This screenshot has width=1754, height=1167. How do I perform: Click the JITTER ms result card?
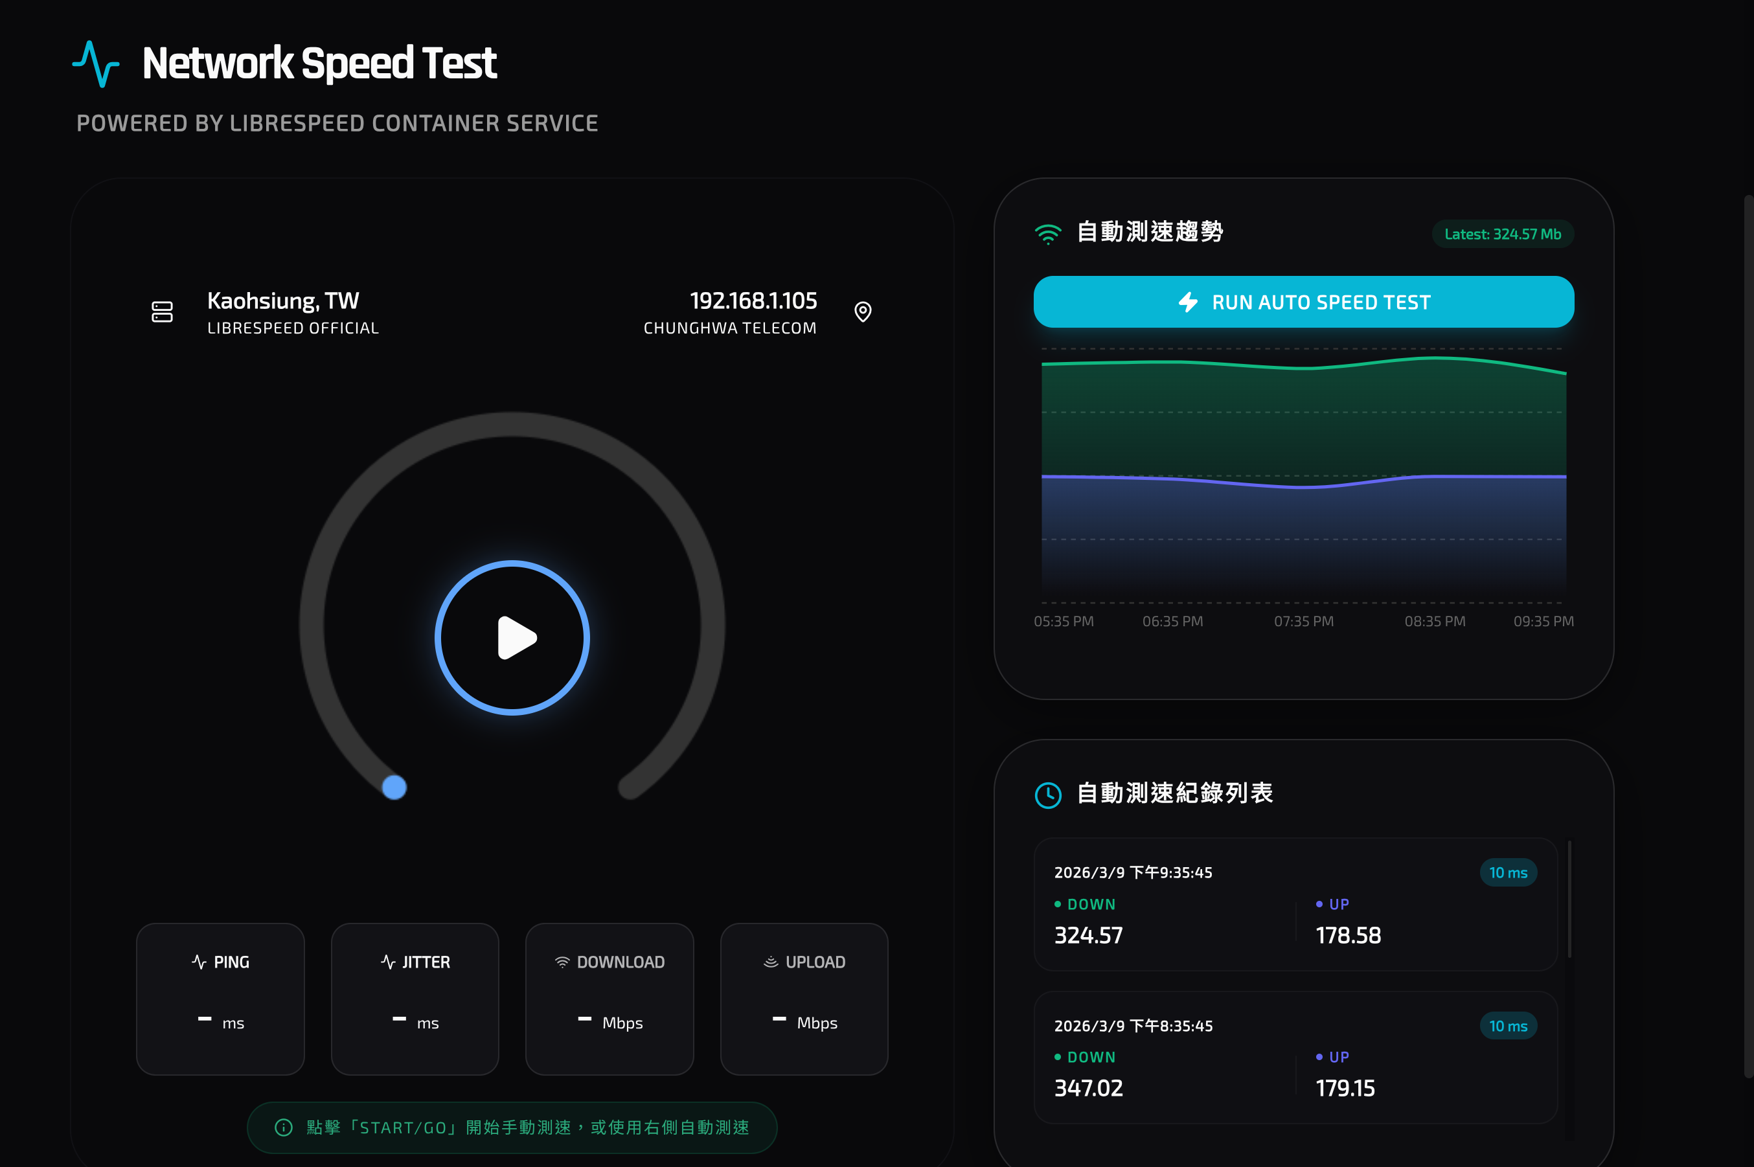coord(415,999)
